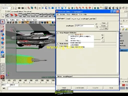The height and width of the screenshot is (96, 128).
Task: Click the blue question mark mask icon
Action: pyautogui.click(x=65, y=8)
